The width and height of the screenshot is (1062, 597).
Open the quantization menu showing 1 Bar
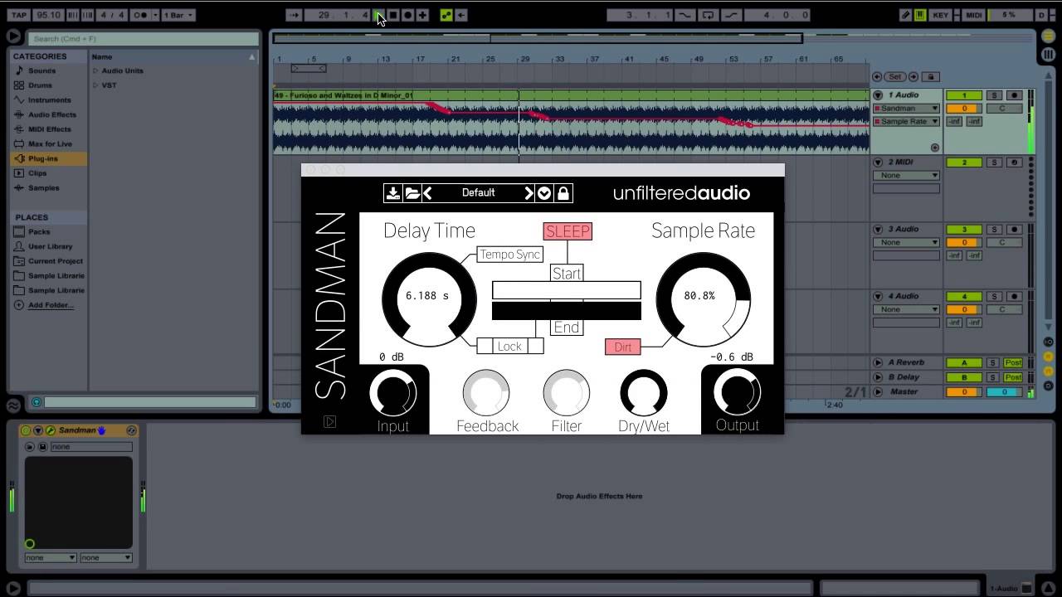pyautogui.click(x=178, y=15)
